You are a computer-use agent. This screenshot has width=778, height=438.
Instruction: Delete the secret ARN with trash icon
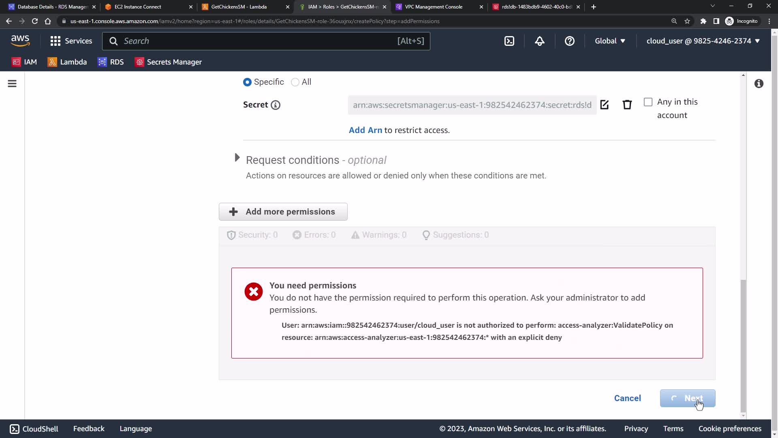coord(627,105)
